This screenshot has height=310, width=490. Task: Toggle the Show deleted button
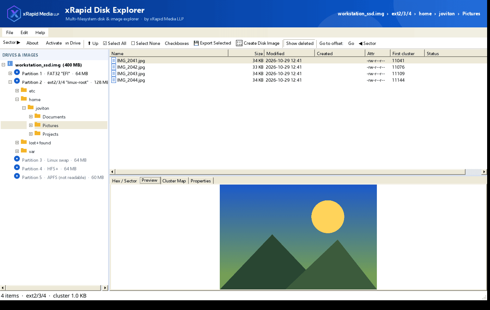pyautogui.click(x=299, y=43)
